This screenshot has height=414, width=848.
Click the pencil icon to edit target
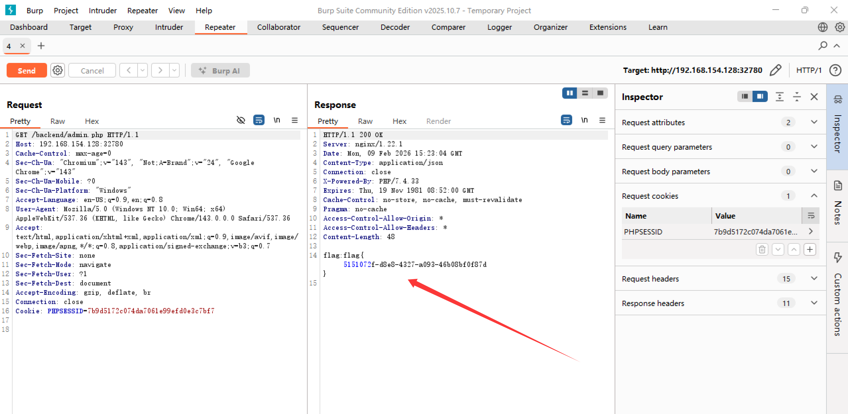point(775,70)
